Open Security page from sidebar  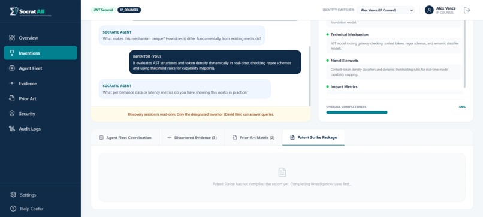pos(40,113)
